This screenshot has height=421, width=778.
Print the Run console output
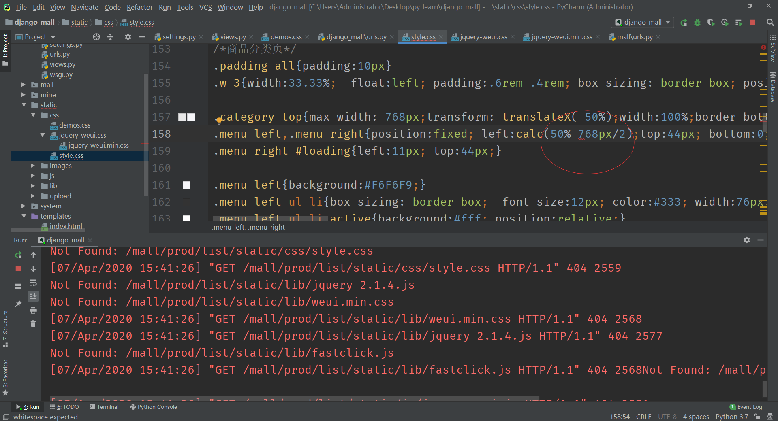tap(33, 310)
